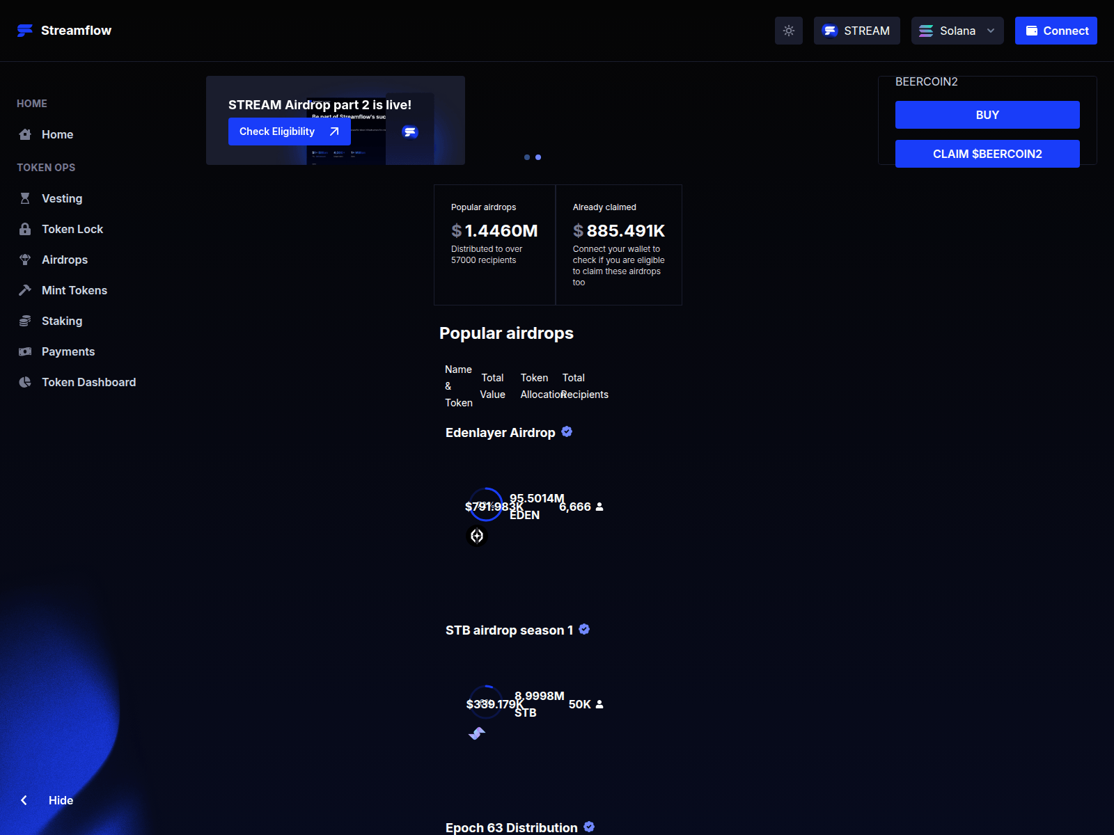Screen dimensions: 1114x835
Task: Select the Mint Tokens hammer icon
Action: pyautogui.click(x=25, y=290)
